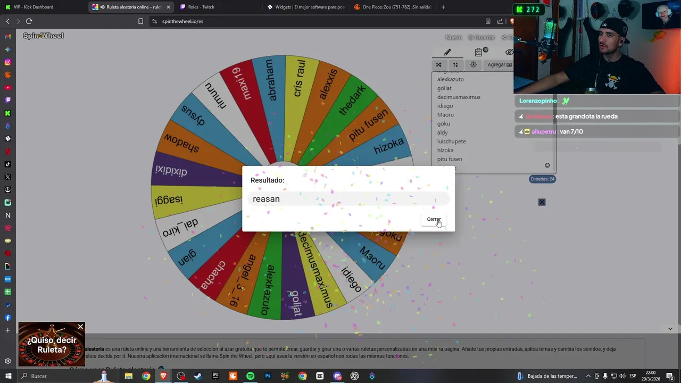Open X (Twitter) in browser sidebar
The image size is (681, 383).
click(x=7, y=177)
